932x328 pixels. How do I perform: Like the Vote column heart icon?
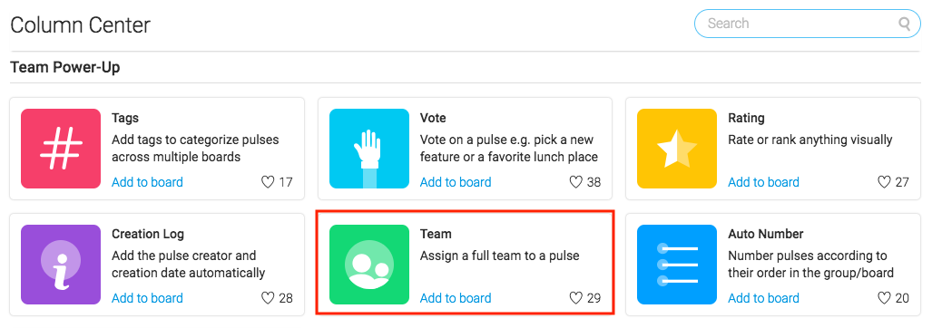[x=576, y=182]
